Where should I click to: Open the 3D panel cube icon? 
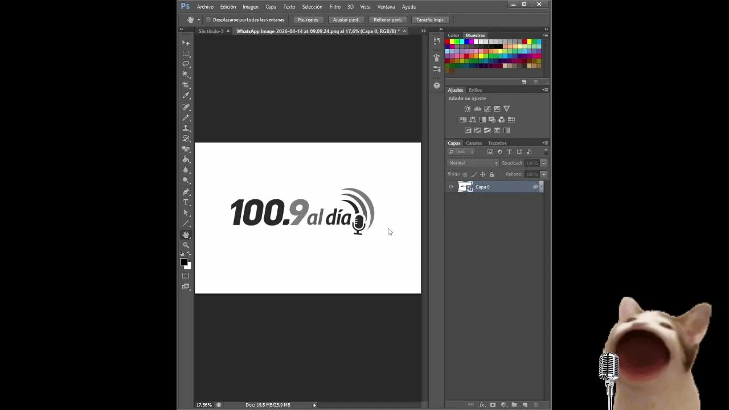tap(437, 85)
